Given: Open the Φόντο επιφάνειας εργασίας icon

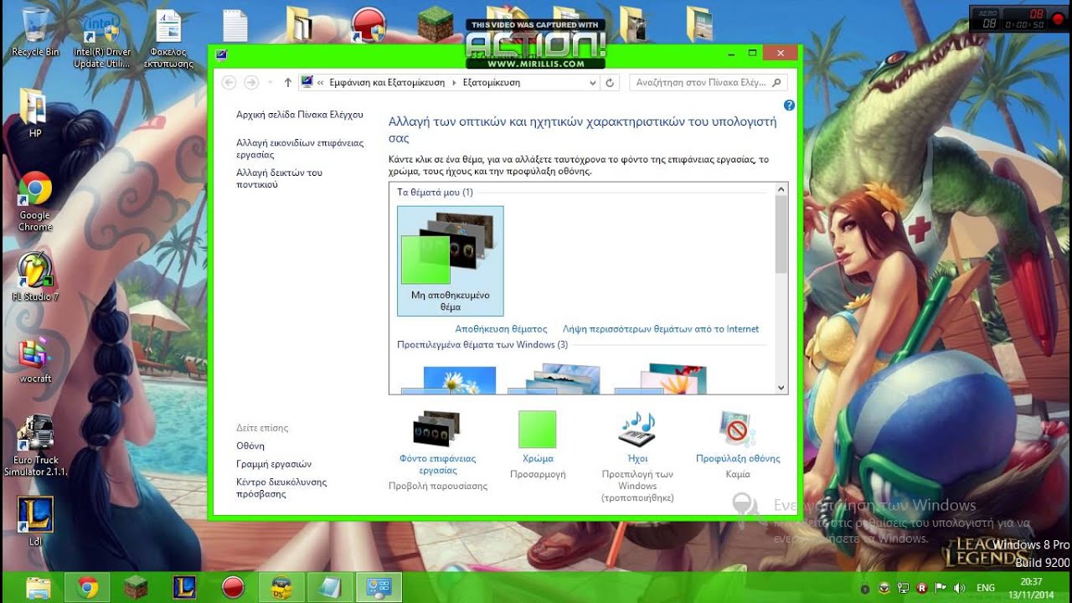Looking at the screenshot, I should tap(437, 429).
